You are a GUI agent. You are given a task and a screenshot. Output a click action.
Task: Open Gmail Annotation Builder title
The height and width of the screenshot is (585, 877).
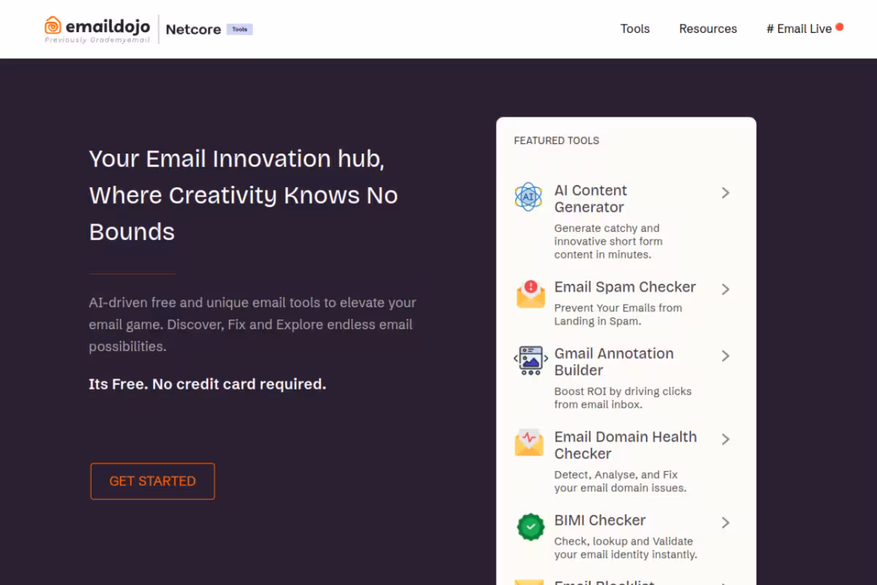(614, 361)
